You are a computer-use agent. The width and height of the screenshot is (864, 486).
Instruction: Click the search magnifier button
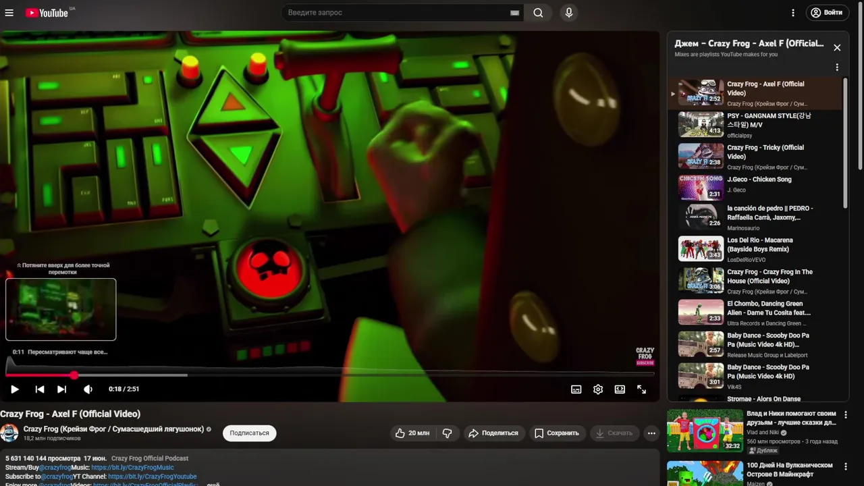point(538,13)
